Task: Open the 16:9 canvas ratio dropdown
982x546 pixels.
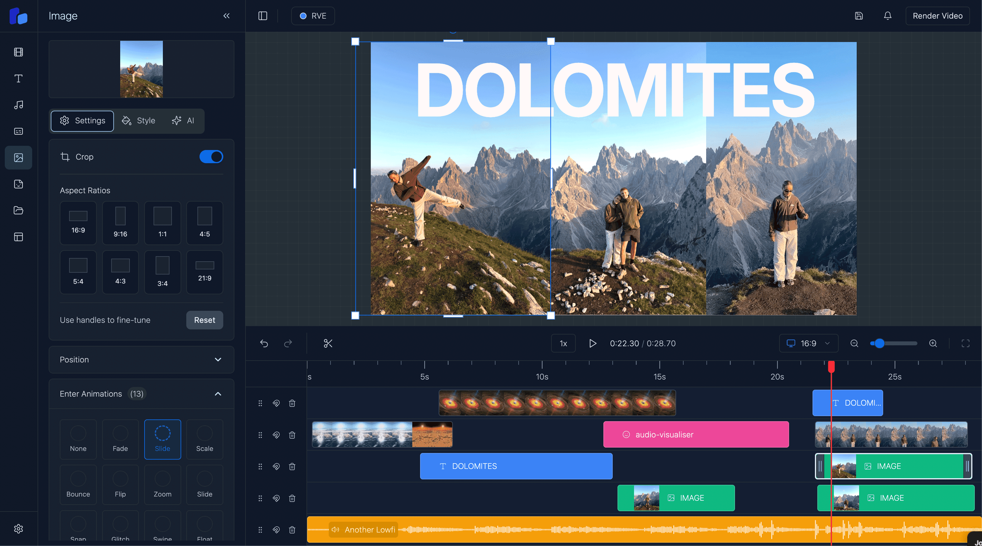Action: click(x=808, y=343)
